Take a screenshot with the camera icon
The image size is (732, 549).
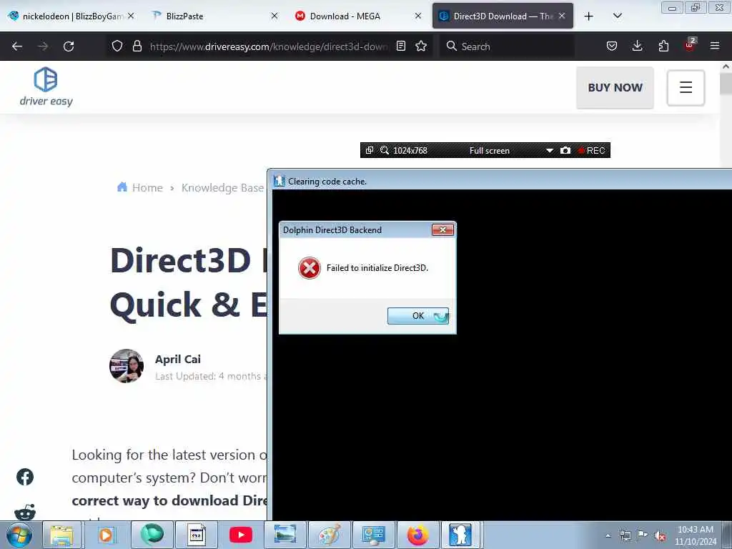click(x=565, y=150)
